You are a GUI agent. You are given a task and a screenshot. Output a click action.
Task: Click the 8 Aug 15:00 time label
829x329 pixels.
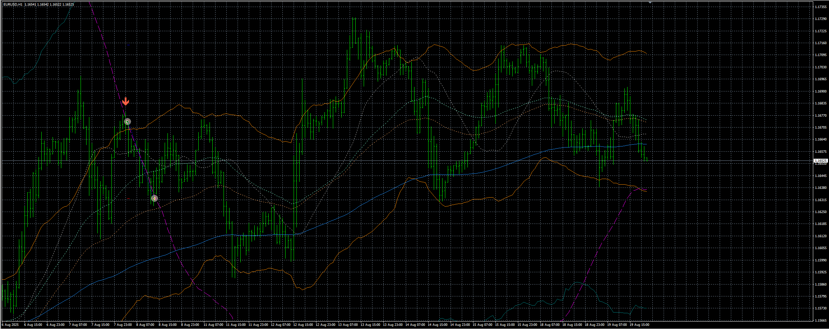click(x=167, y=325)
